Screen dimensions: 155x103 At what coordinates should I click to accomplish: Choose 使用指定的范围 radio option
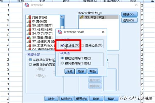tap(30, 64)
